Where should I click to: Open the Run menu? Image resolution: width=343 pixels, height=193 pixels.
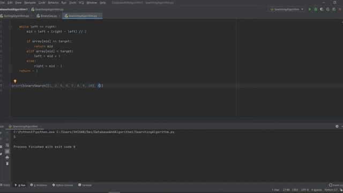point(64,3)
